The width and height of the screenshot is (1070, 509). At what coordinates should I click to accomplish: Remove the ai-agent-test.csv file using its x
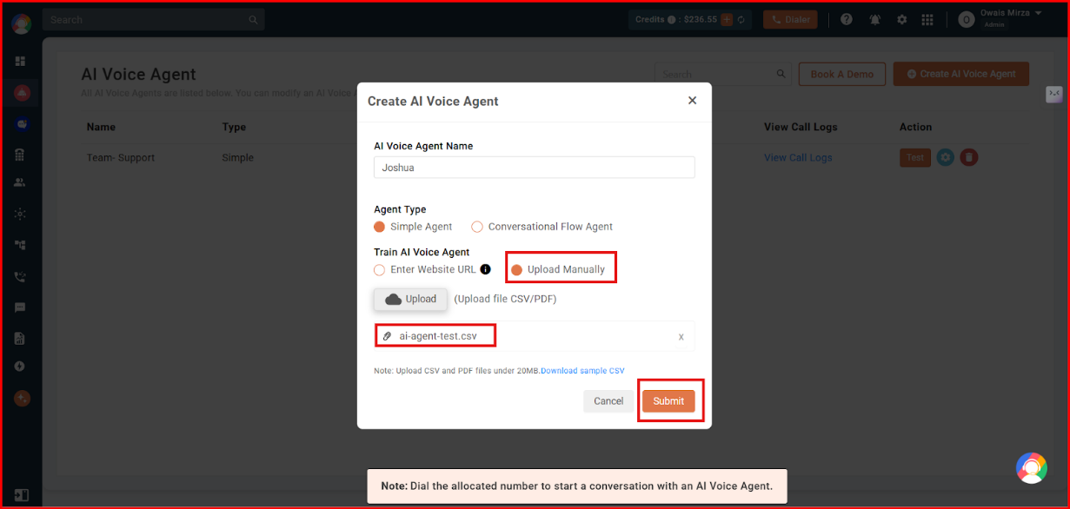tap(681, 337)
